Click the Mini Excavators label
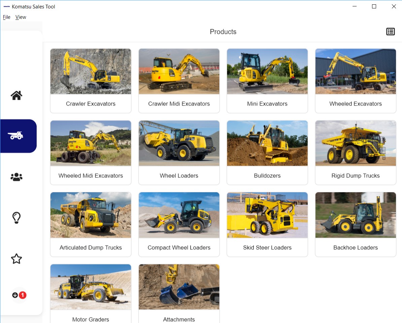The height and width of the screenshot is (323, 402). click(x=267, y=104)
